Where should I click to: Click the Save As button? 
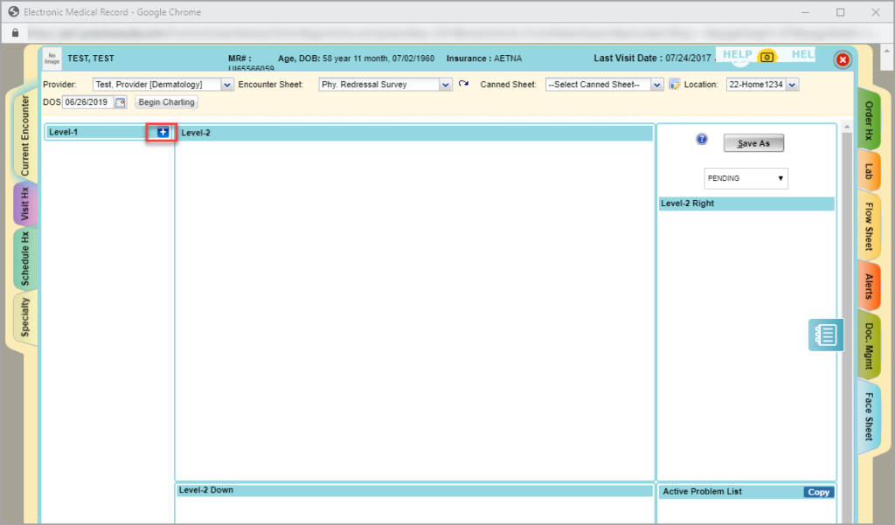click(753, 143)
